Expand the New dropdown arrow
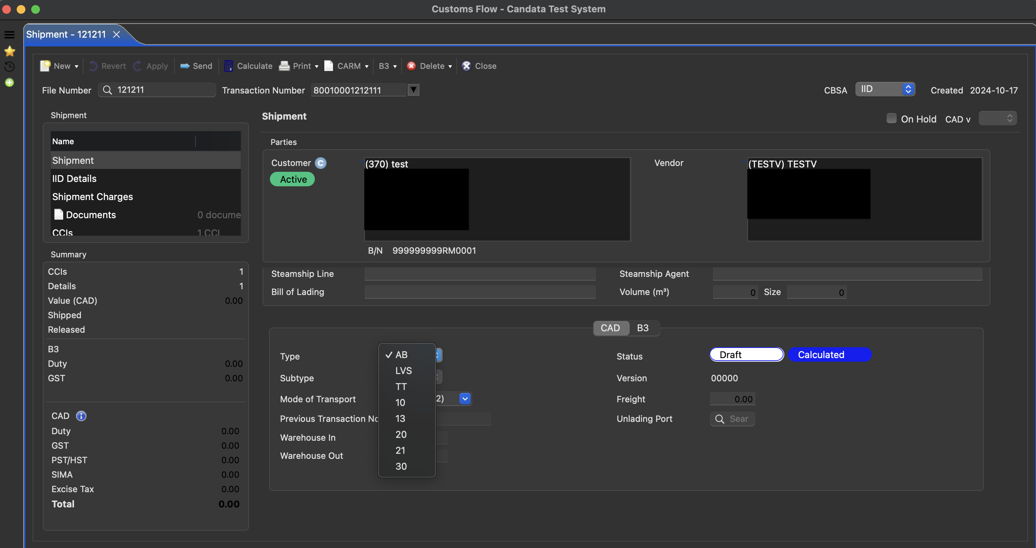 click(x=77, y=66)
